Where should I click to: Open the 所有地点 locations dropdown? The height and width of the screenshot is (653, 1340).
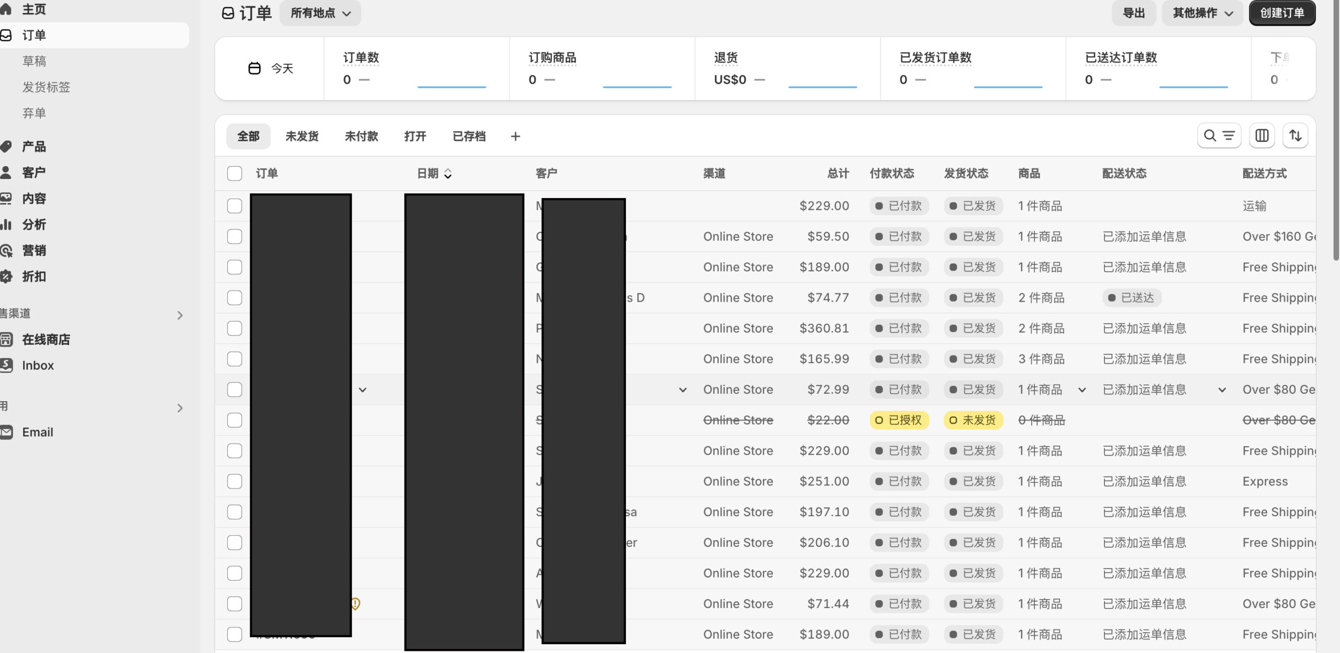(320, 13)
